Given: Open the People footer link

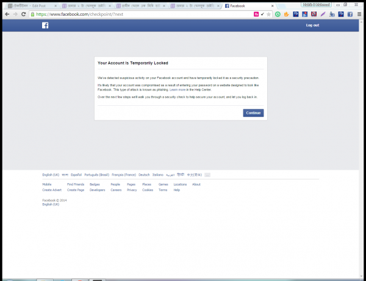Looking at the screenshot, I should coord(115,184).
